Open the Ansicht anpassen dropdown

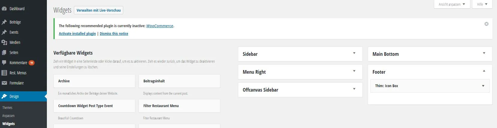(x=452, y=4)
